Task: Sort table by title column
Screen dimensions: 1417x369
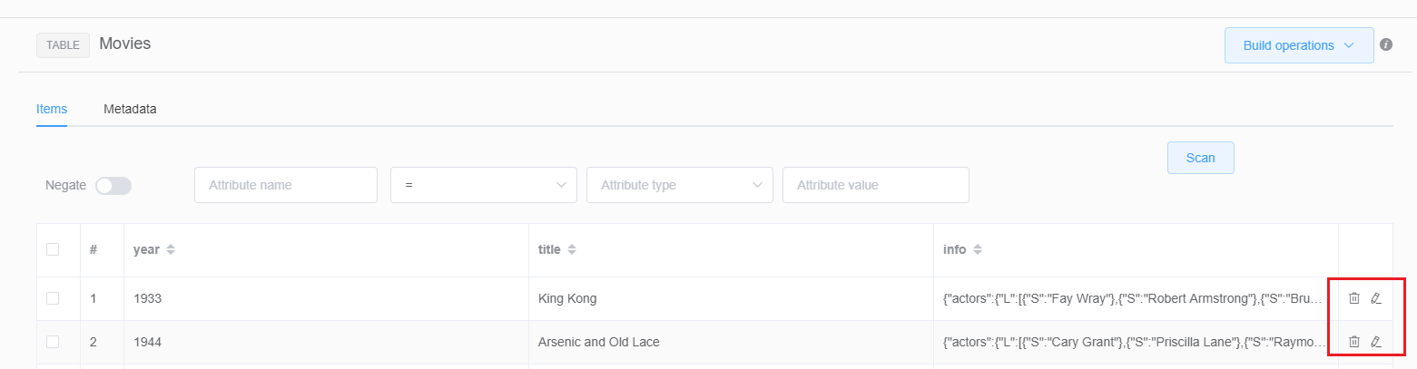Action: pos(571,249)
